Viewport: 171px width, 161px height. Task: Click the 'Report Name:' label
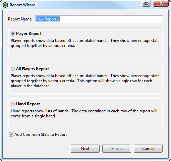[x=20, y=19]
